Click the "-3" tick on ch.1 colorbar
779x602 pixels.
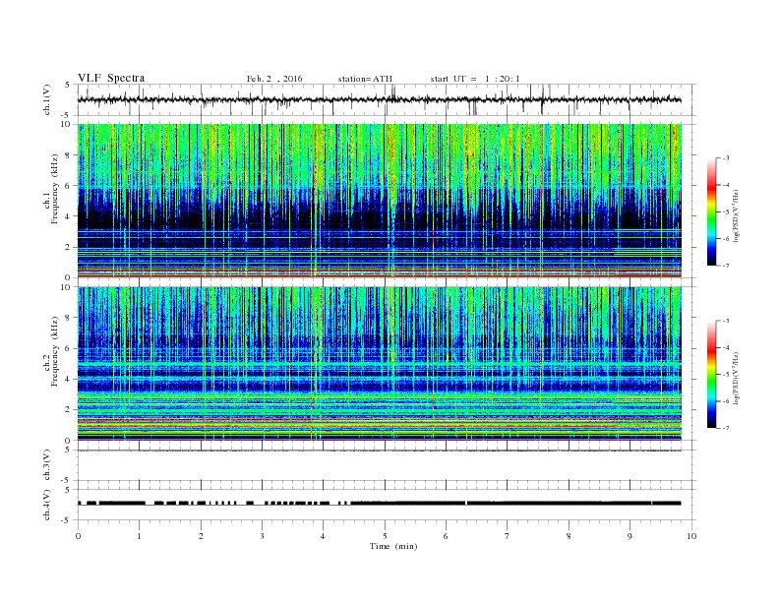click(x=725, y=158)
